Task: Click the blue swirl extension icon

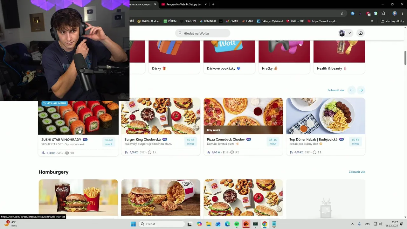Action: pos(353,13)
